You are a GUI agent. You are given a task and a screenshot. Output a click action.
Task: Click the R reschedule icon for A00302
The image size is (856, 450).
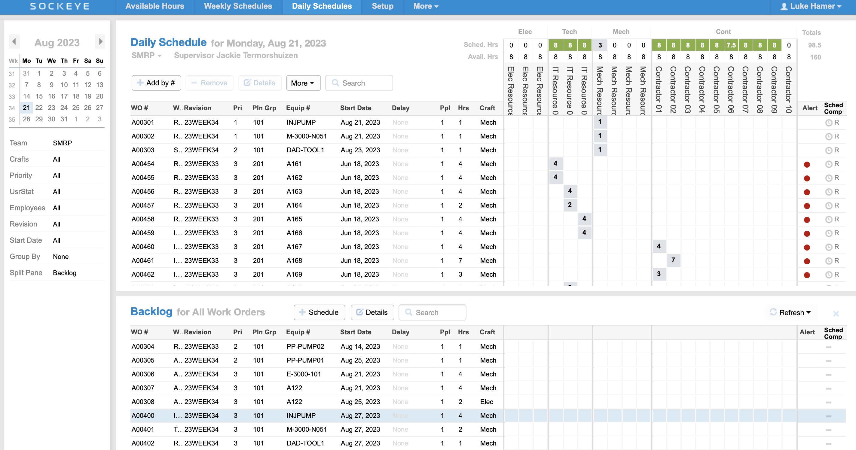(836, 136)
